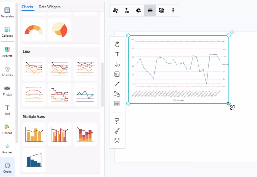The image size is (257, 177).
Task: Select the Arrow tool
Action: coord(117,84)
